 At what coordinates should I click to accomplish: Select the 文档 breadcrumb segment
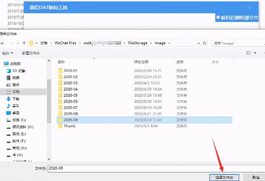44,43
